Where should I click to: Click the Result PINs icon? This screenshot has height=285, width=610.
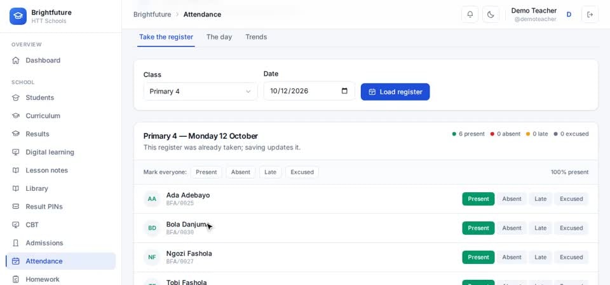[15, 206]
